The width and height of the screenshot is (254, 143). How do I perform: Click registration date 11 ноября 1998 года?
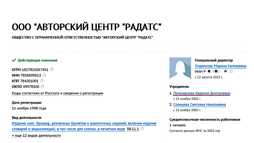tap(29, 108)
